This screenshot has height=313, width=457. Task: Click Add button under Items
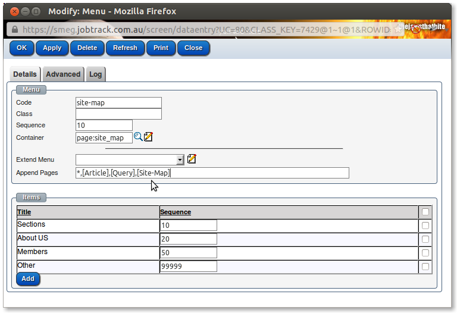click(x=28, y=278)
